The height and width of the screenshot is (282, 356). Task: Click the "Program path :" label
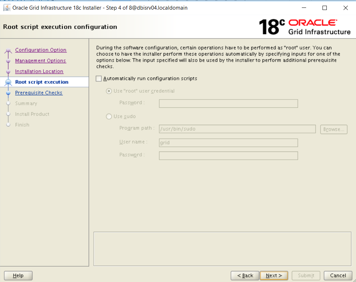pyautogui.click(x=137, y=128)
